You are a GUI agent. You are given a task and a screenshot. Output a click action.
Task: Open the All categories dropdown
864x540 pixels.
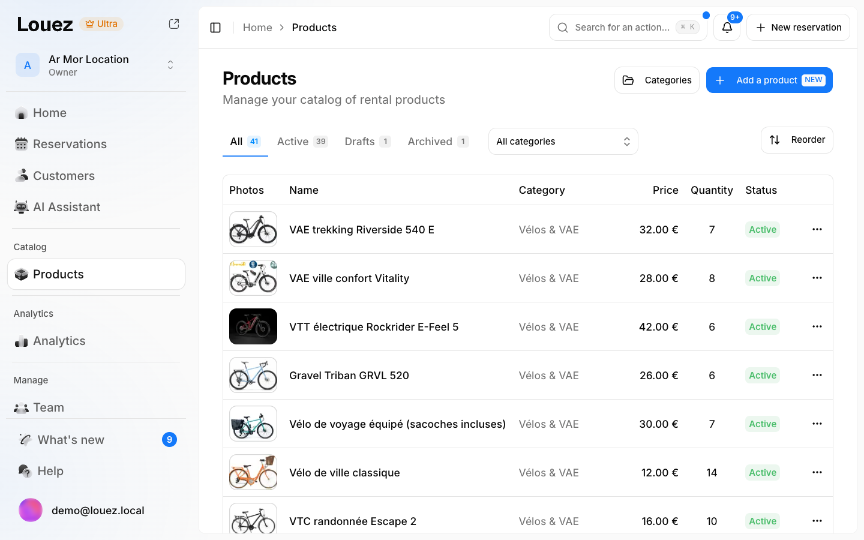563,142
